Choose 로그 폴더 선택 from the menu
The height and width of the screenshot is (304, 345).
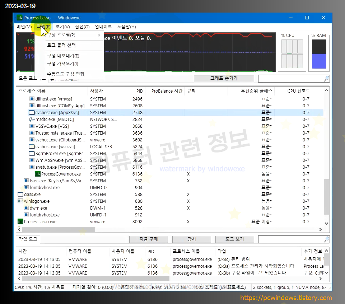coord(69,45)
